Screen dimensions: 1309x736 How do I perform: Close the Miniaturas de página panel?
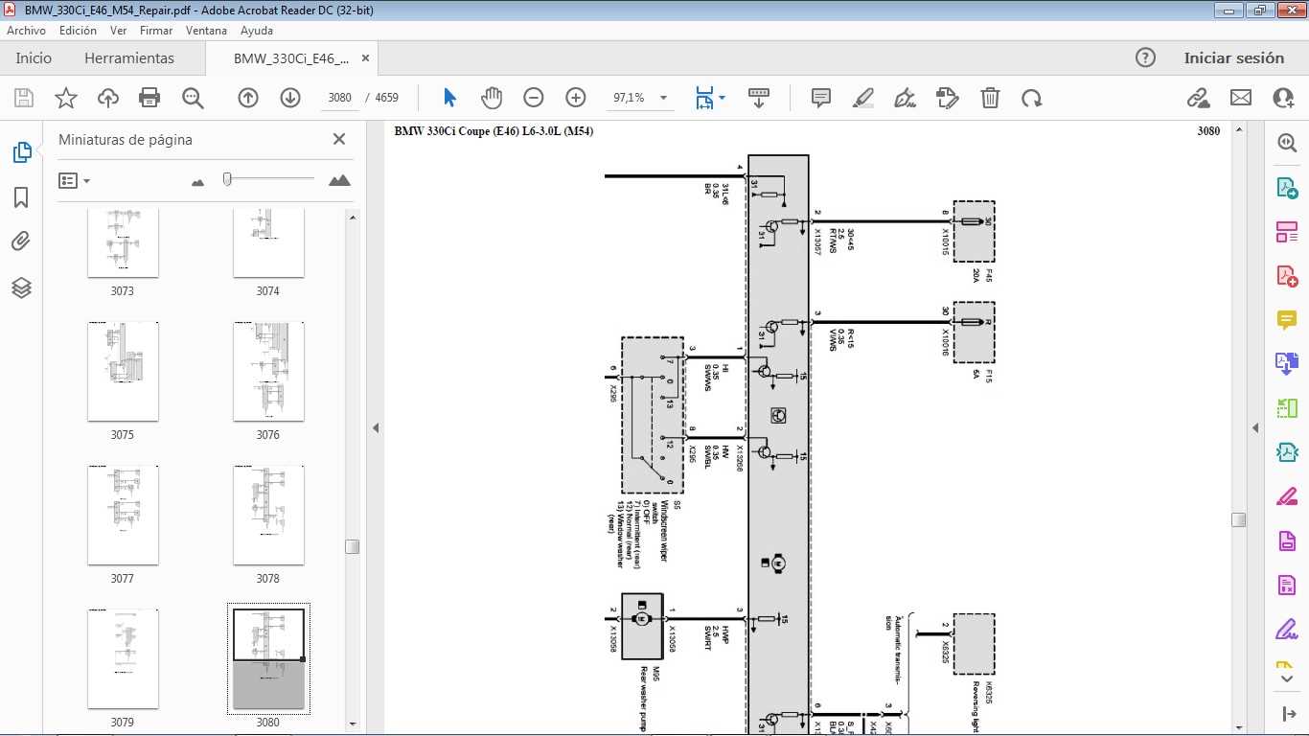pos(338,139)
